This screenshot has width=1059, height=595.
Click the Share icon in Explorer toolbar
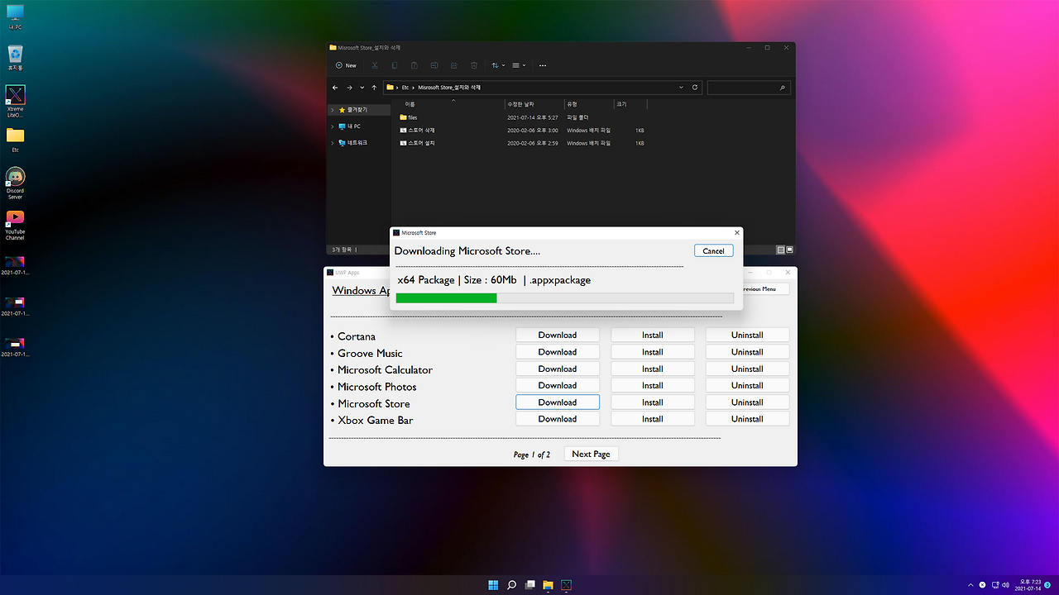click(454, 65)
